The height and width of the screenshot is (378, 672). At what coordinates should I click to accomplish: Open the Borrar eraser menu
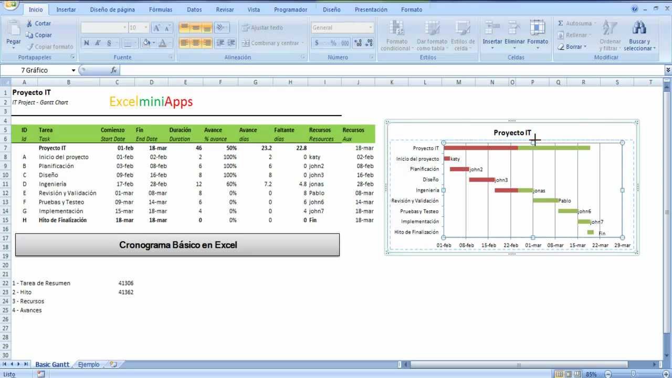(571, 47)
